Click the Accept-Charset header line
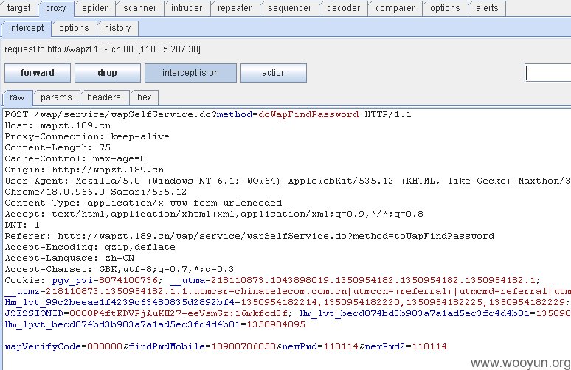Screen dimensions: 571x370 120,269
